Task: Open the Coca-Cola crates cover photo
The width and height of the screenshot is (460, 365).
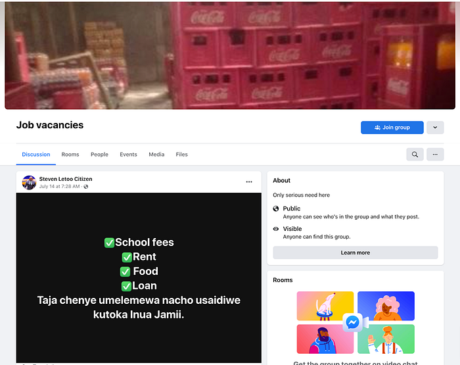Action: point(230,55)
